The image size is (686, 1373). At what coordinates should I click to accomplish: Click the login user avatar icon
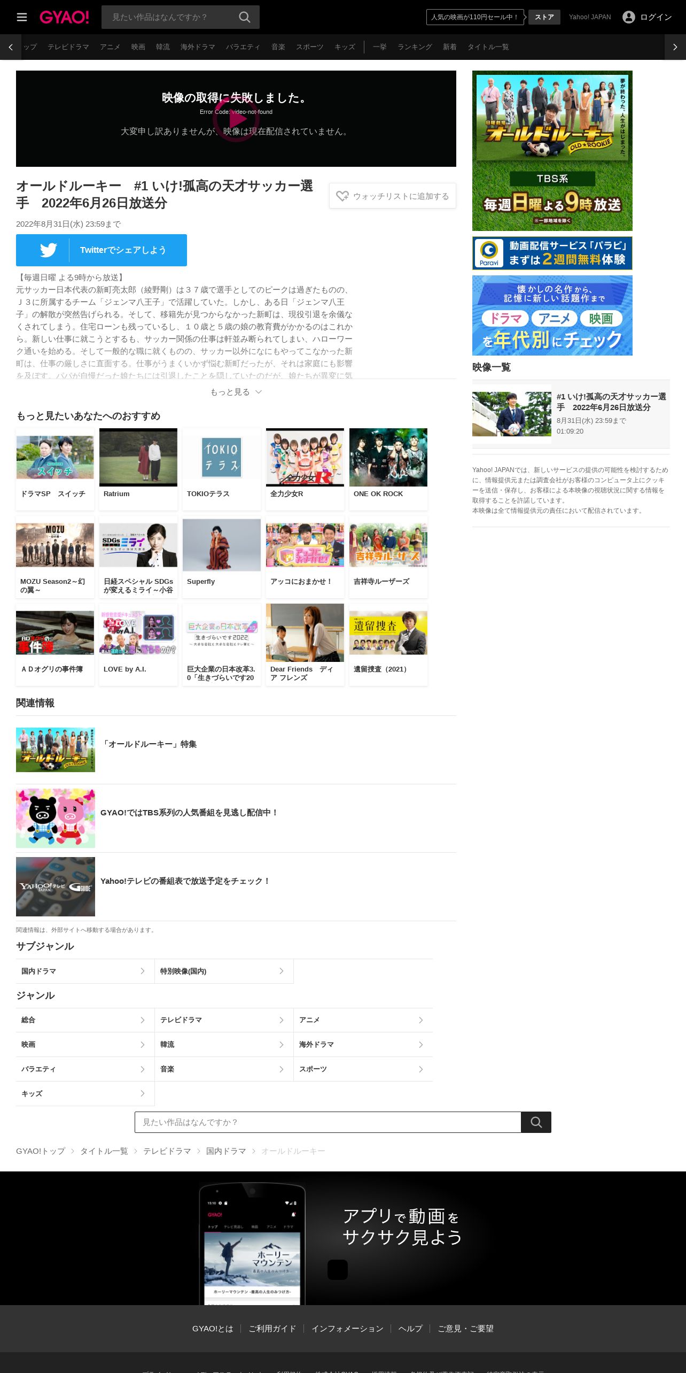[x=629, y=17]
